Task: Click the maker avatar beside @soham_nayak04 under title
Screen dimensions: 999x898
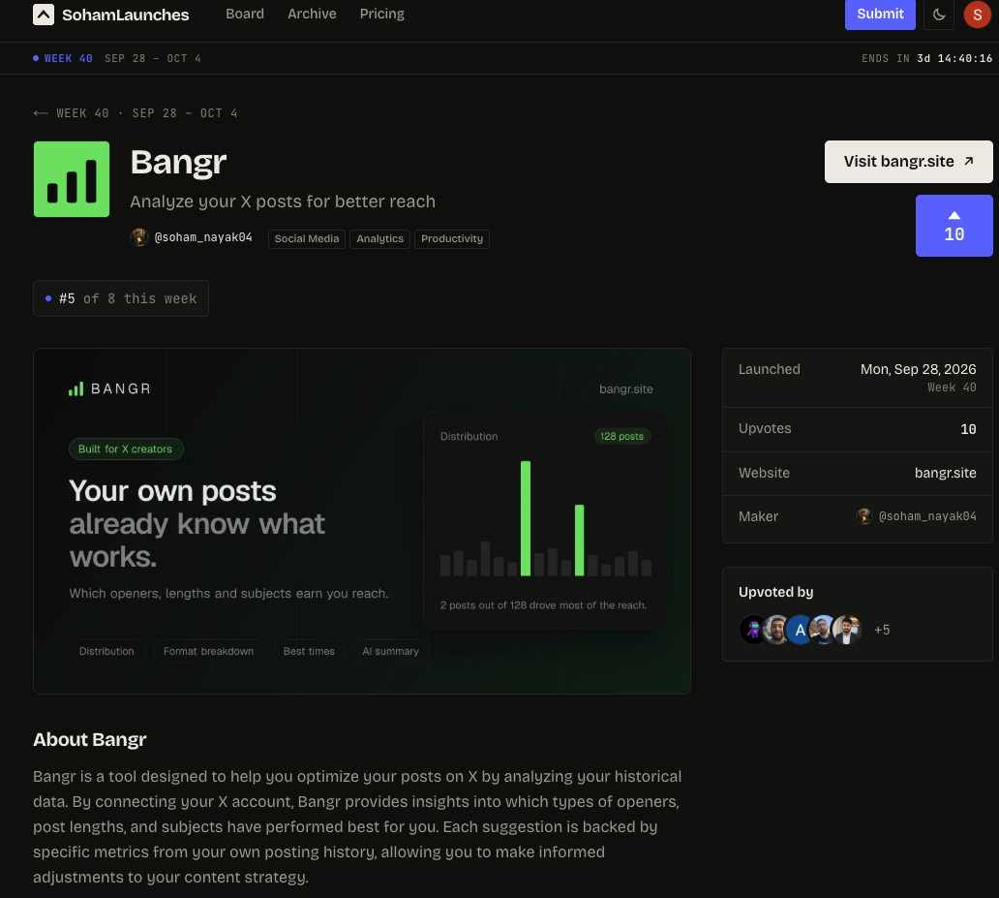Action: click(138, 237)
